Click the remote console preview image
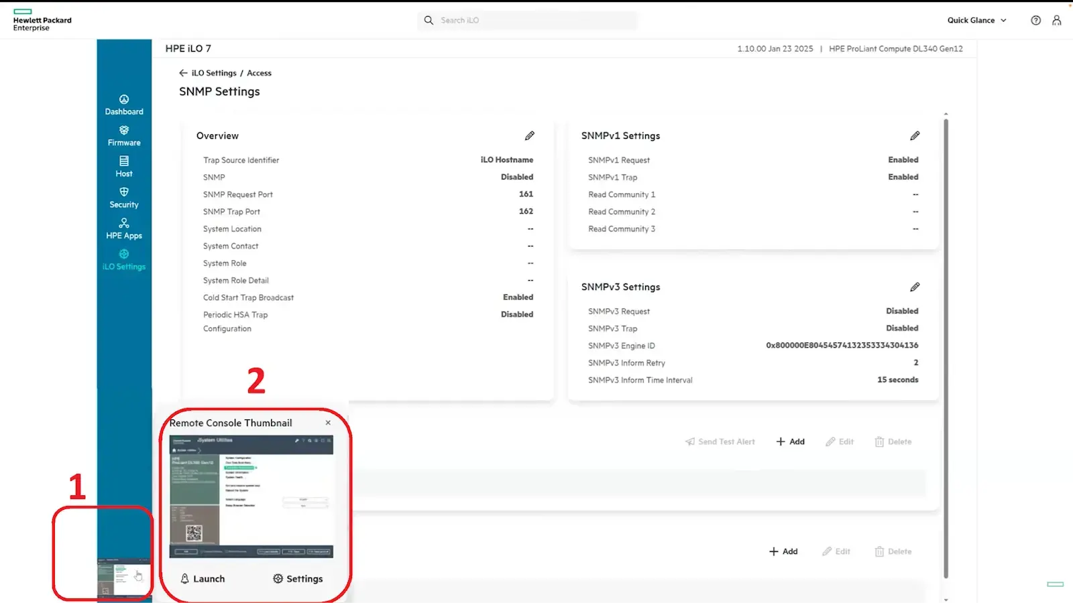 [251, 496]
